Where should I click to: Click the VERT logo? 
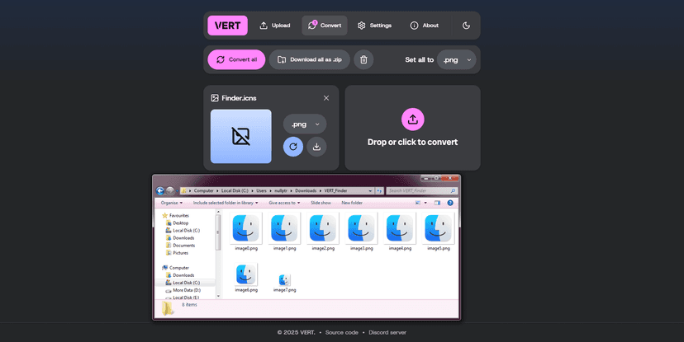click(227, 26)
